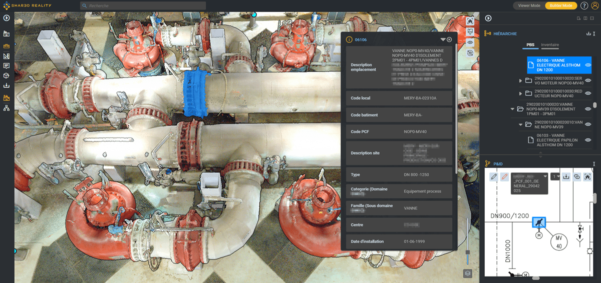
Task: Toggle visibility of 06103 Vanne Electrique Papillon
Action: pos(588,139)
